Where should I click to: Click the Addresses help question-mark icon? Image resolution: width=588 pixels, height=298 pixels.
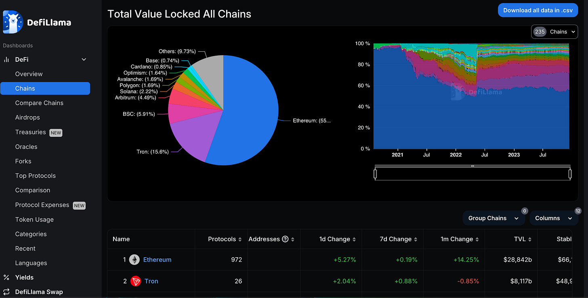pos(285,239)
